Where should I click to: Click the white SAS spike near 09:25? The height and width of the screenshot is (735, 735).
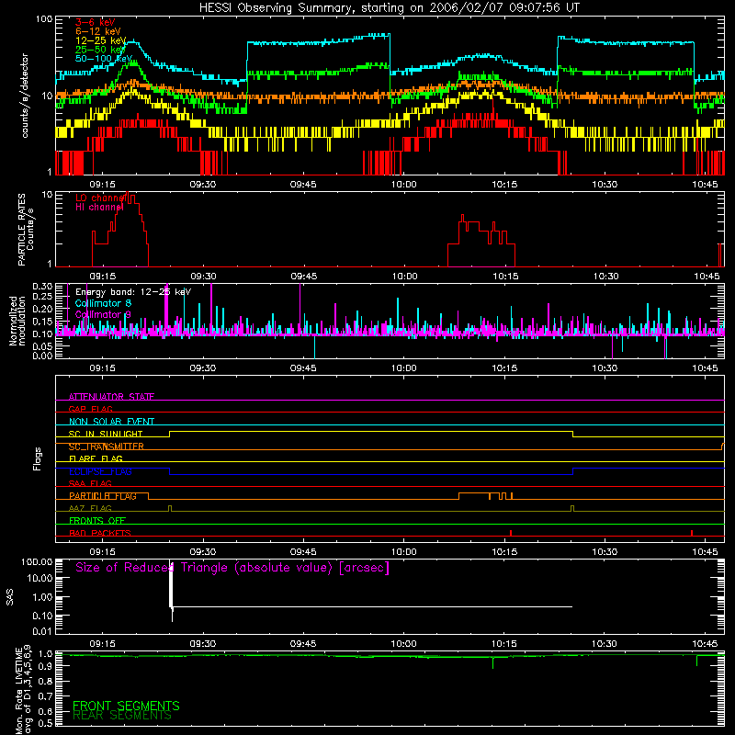click(x=171, y=592)
